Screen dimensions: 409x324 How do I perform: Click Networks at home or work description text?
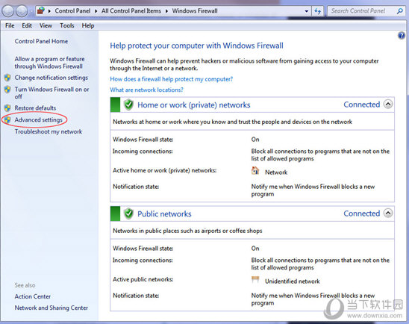tap(232, 122)
